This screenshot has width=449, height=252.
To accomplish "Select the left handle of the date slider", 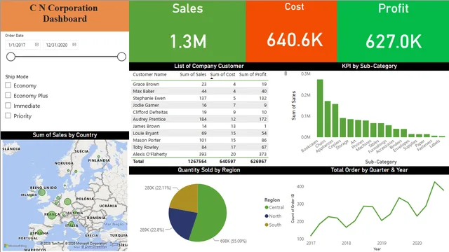I will pos(11,57).
